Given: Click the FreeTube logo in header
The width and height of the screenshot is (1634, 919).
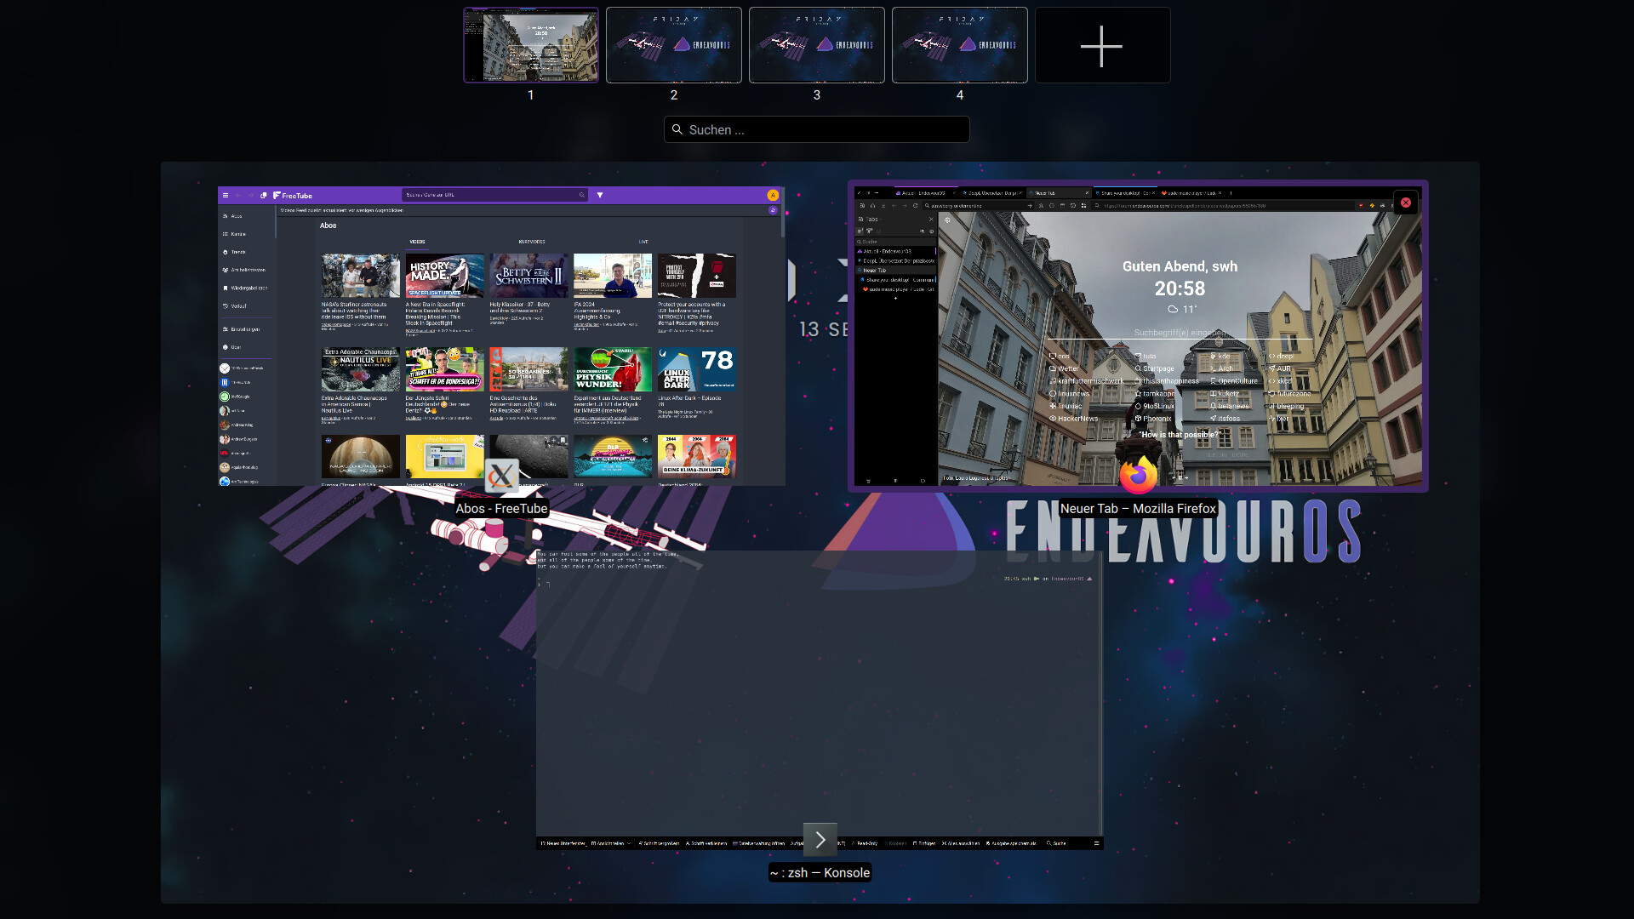Looking at the screenshot, I should pyautogui.click(x=293, y=195).
